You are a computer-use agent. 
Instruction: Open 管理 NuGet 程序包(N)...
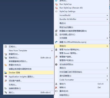70,50
